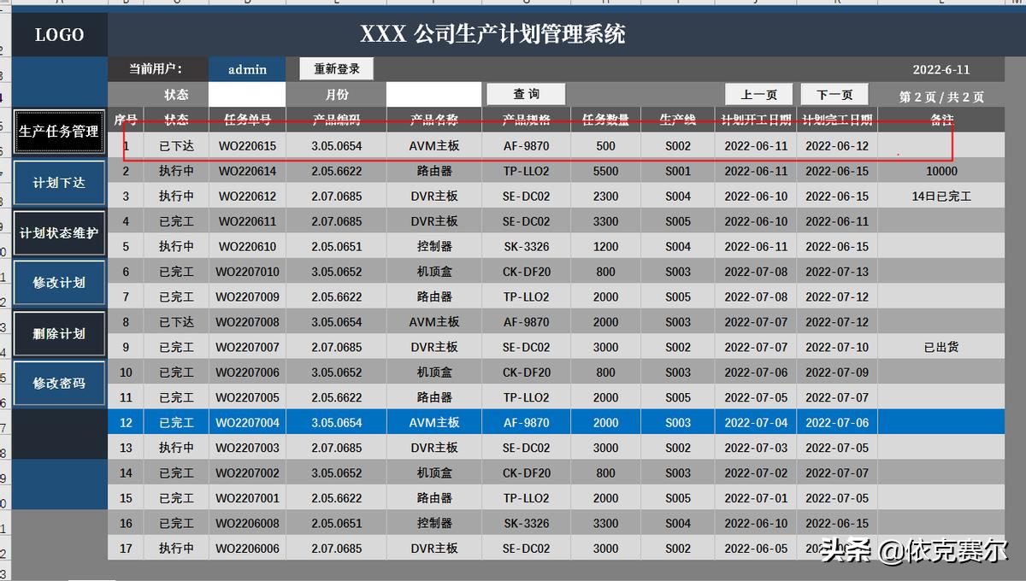Go to the next page with 下一页
The width and height of the screenshot is (1026, 581).
(835, 94)
